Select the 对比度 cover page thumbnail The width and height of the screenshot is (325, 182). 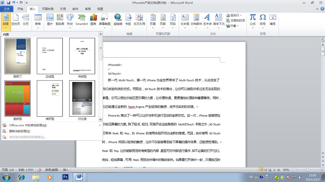coord(82,98)
